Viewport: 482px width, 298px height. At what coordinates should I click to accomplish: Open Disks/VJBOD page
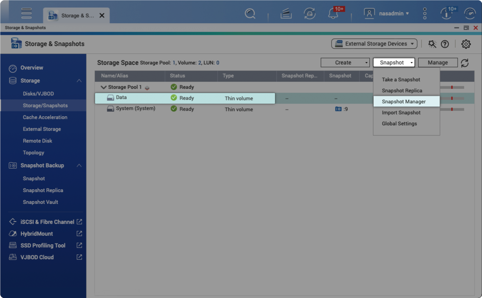pyautogui.click(x=38, y=94)
